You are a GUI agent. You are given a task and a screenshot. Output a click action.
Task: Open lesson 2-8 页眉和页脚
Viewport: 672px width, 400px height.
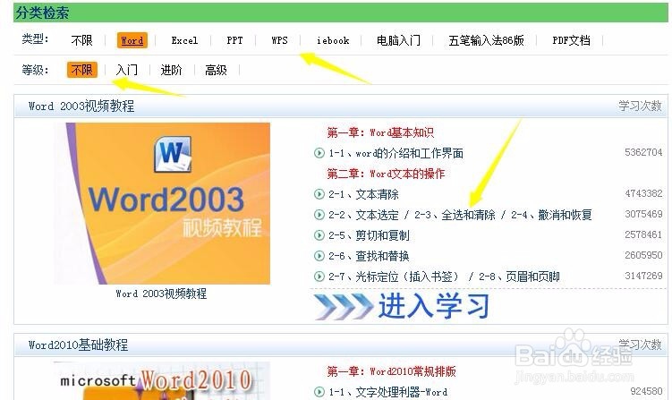[519, 277]
